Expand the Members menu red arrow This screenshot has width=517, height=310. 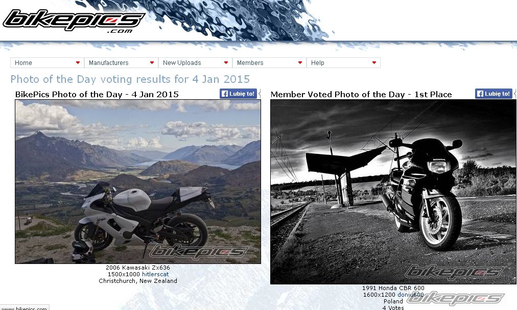[300, 63]
